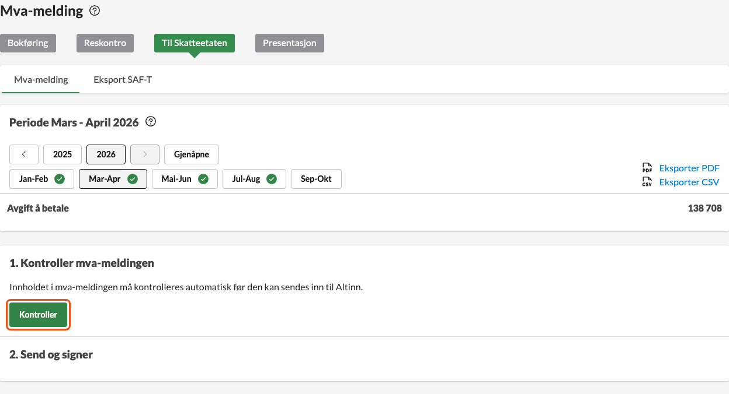The image size is (729, 394).
Task: Select the Jan-Feb period
Action: pos(42,179)
